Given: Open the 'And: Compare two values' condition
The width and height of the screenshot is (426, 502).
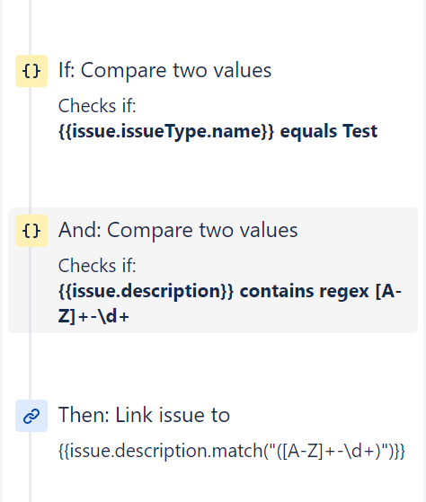Looking at the screenshot, I should (178, 230).
